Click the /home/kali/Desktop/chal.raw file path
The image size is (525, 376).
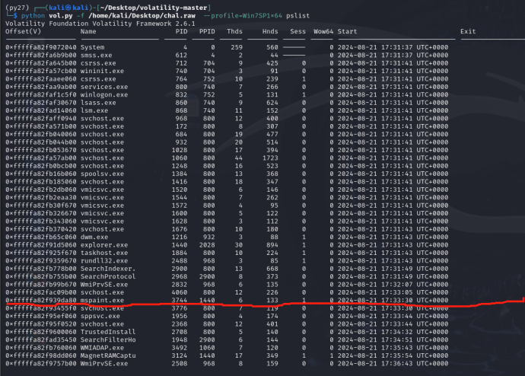(151, 14)
